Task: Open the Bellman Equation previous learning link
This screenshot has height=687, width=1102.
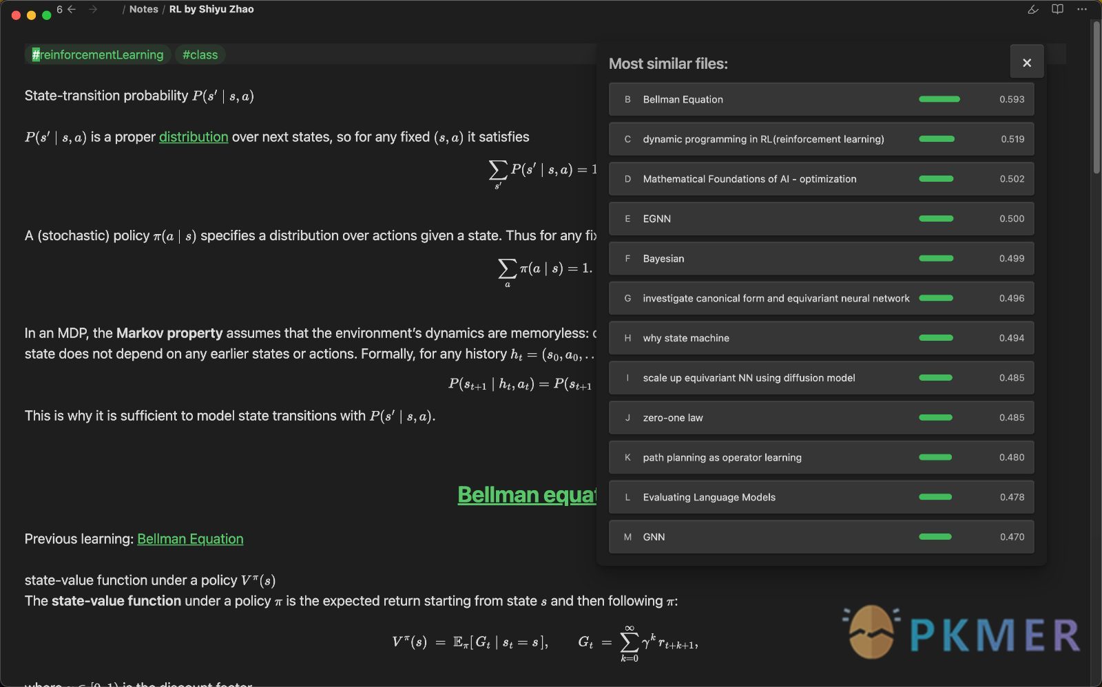Action: pyautogui.click(x=190, y=539)
